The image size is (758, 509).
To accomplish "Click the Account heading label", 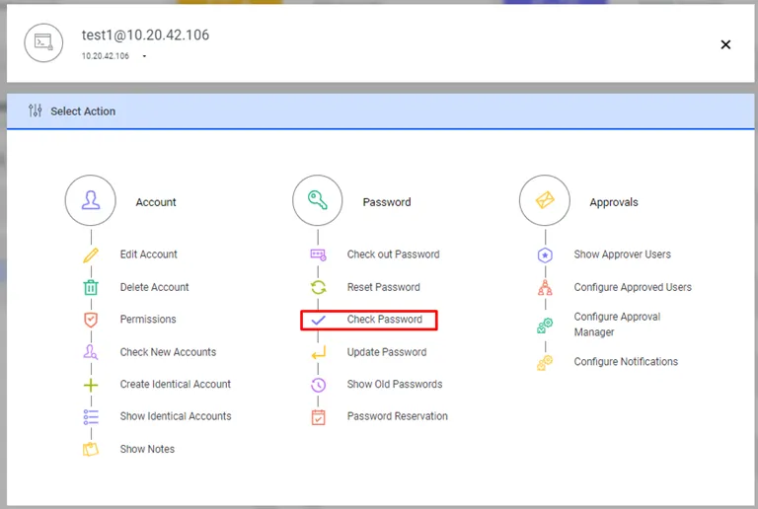I will coord(156,202).
